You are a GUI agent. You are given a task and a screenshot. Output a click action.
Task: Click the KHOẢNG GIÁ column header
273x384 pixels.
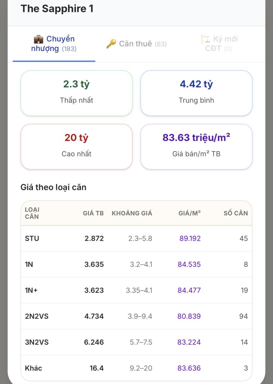[132, 213]
